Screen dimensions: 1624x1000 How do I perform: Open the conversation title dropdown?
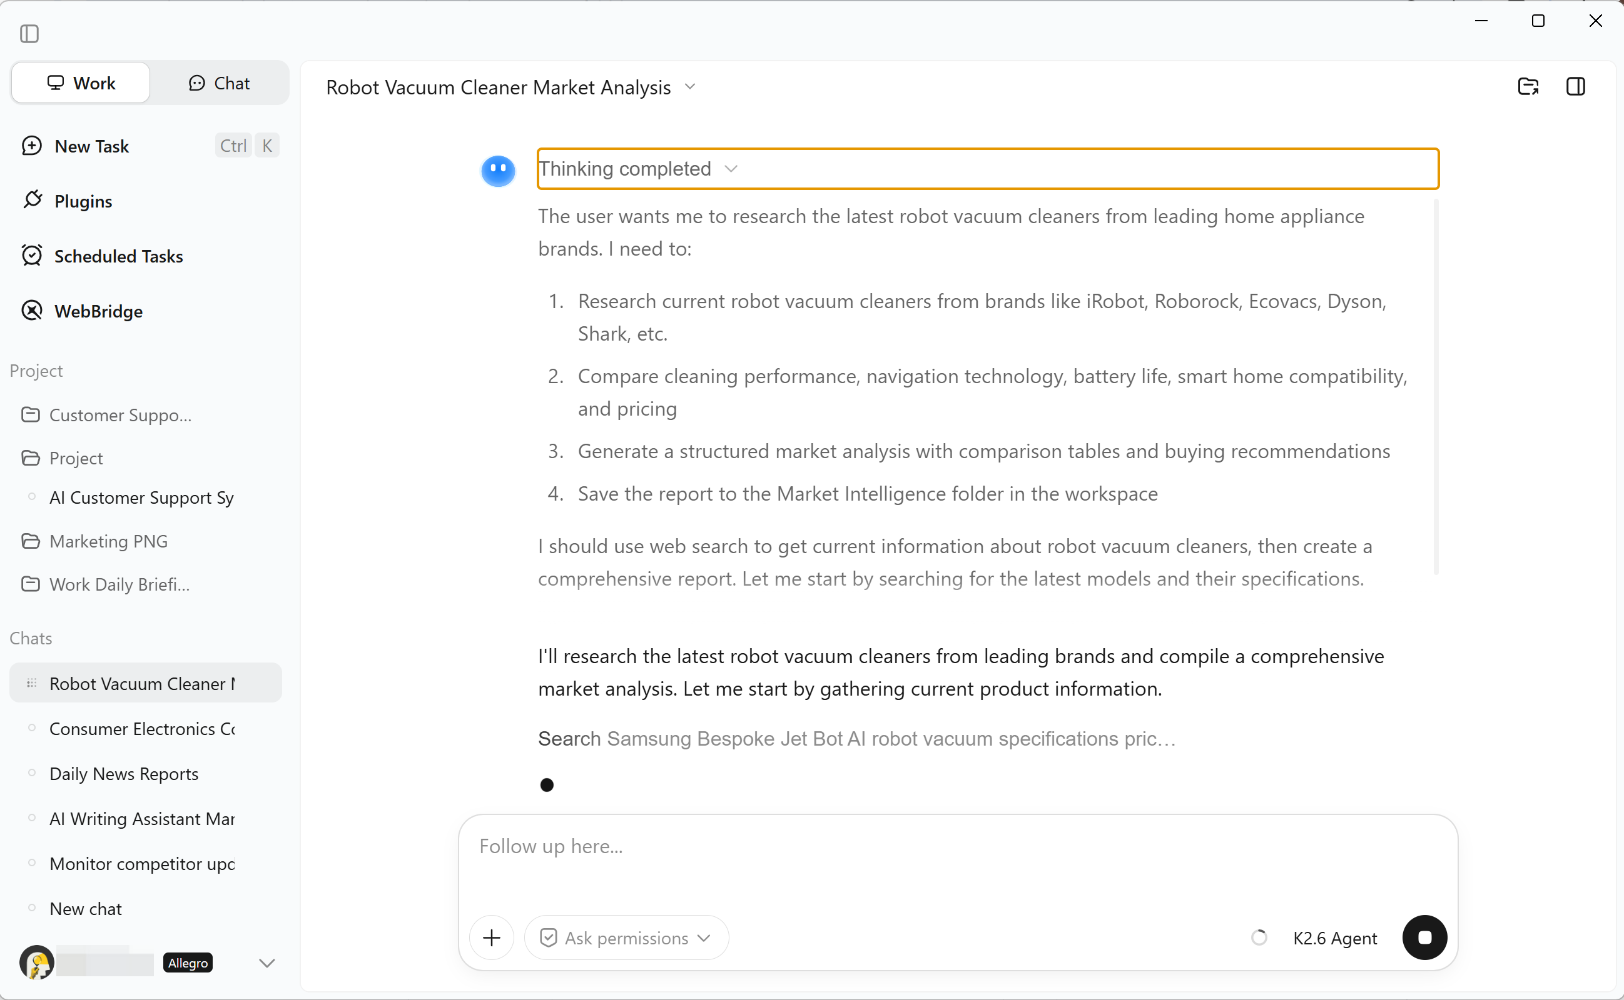[x=689, y=87]
